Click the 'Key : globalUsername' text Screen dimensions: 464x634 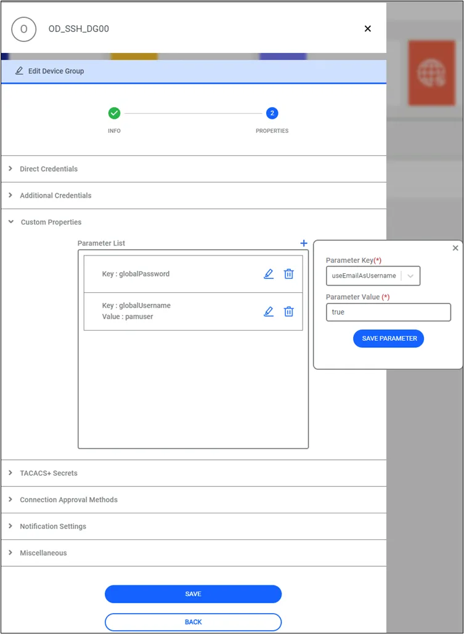coord(136,305)
